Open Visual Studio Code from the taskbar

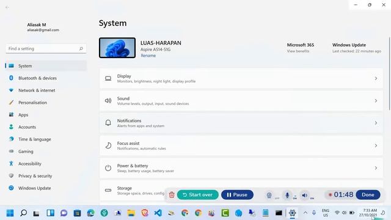coord(158,213)
